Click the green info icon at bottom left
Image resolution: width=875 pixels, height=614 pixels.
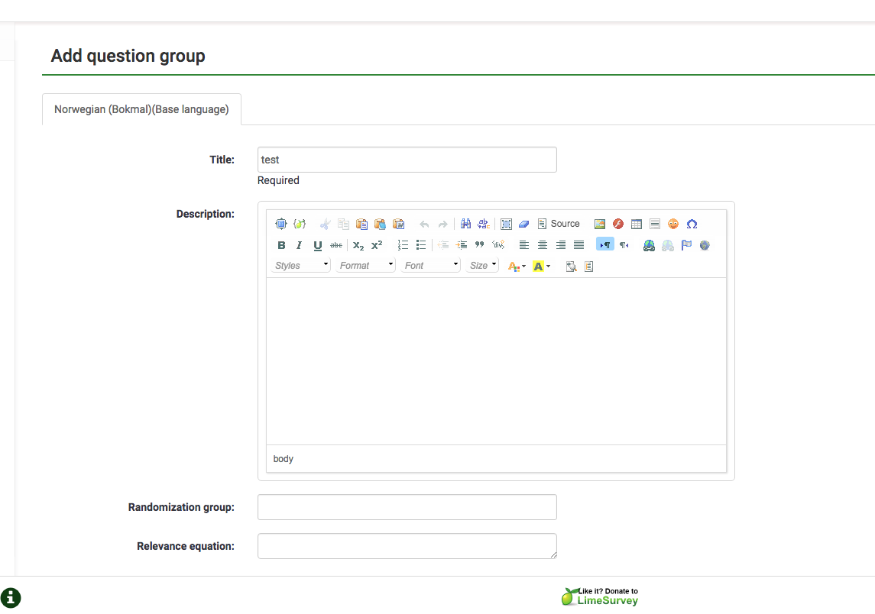(x=11, y=598)
